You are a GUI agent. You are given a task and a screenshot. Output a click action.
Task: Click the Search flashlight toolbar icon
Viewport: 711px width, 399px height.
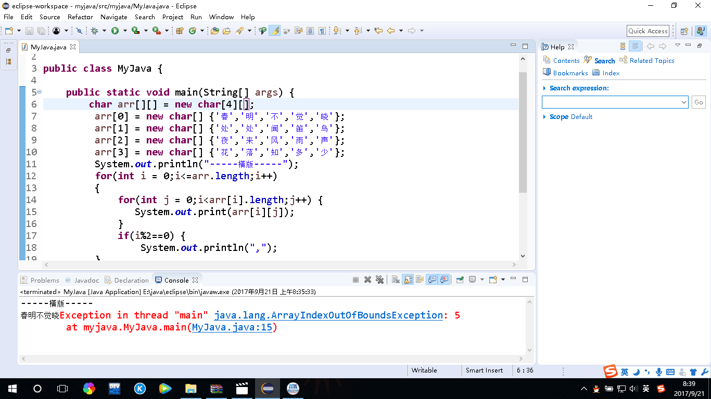point(239,31)
